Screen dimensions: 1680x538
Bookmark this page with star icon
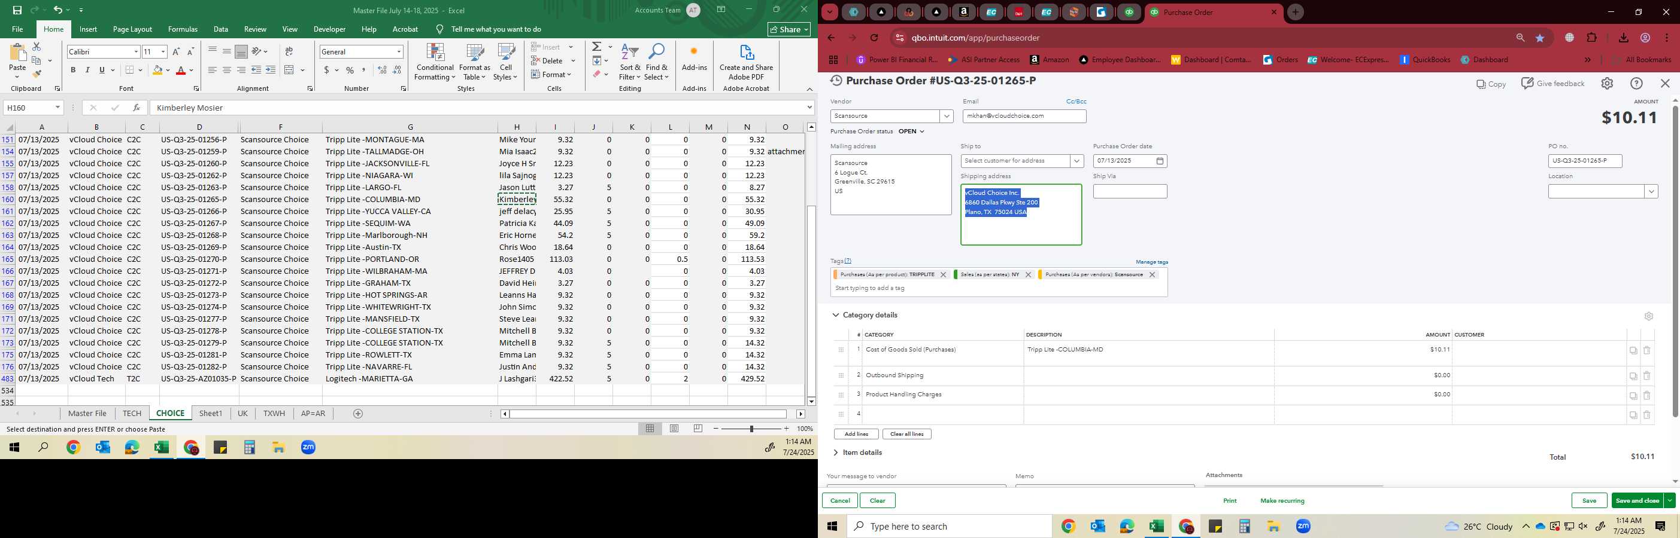pos(1540,38)
